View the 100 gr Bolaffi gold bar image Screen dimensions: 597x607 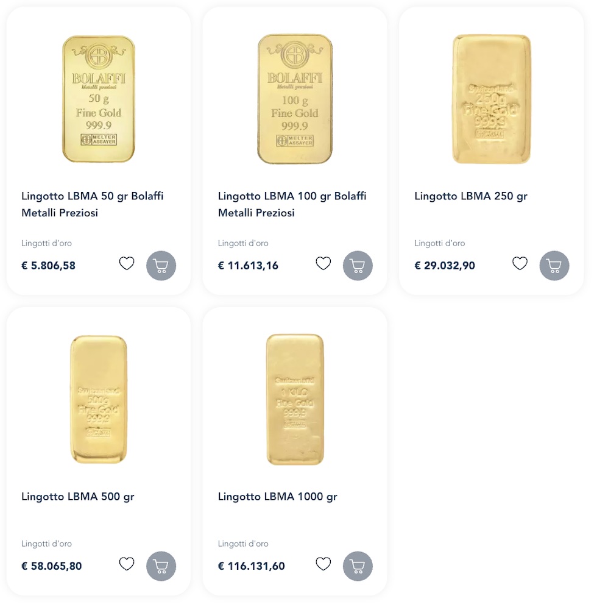point(295,99)
